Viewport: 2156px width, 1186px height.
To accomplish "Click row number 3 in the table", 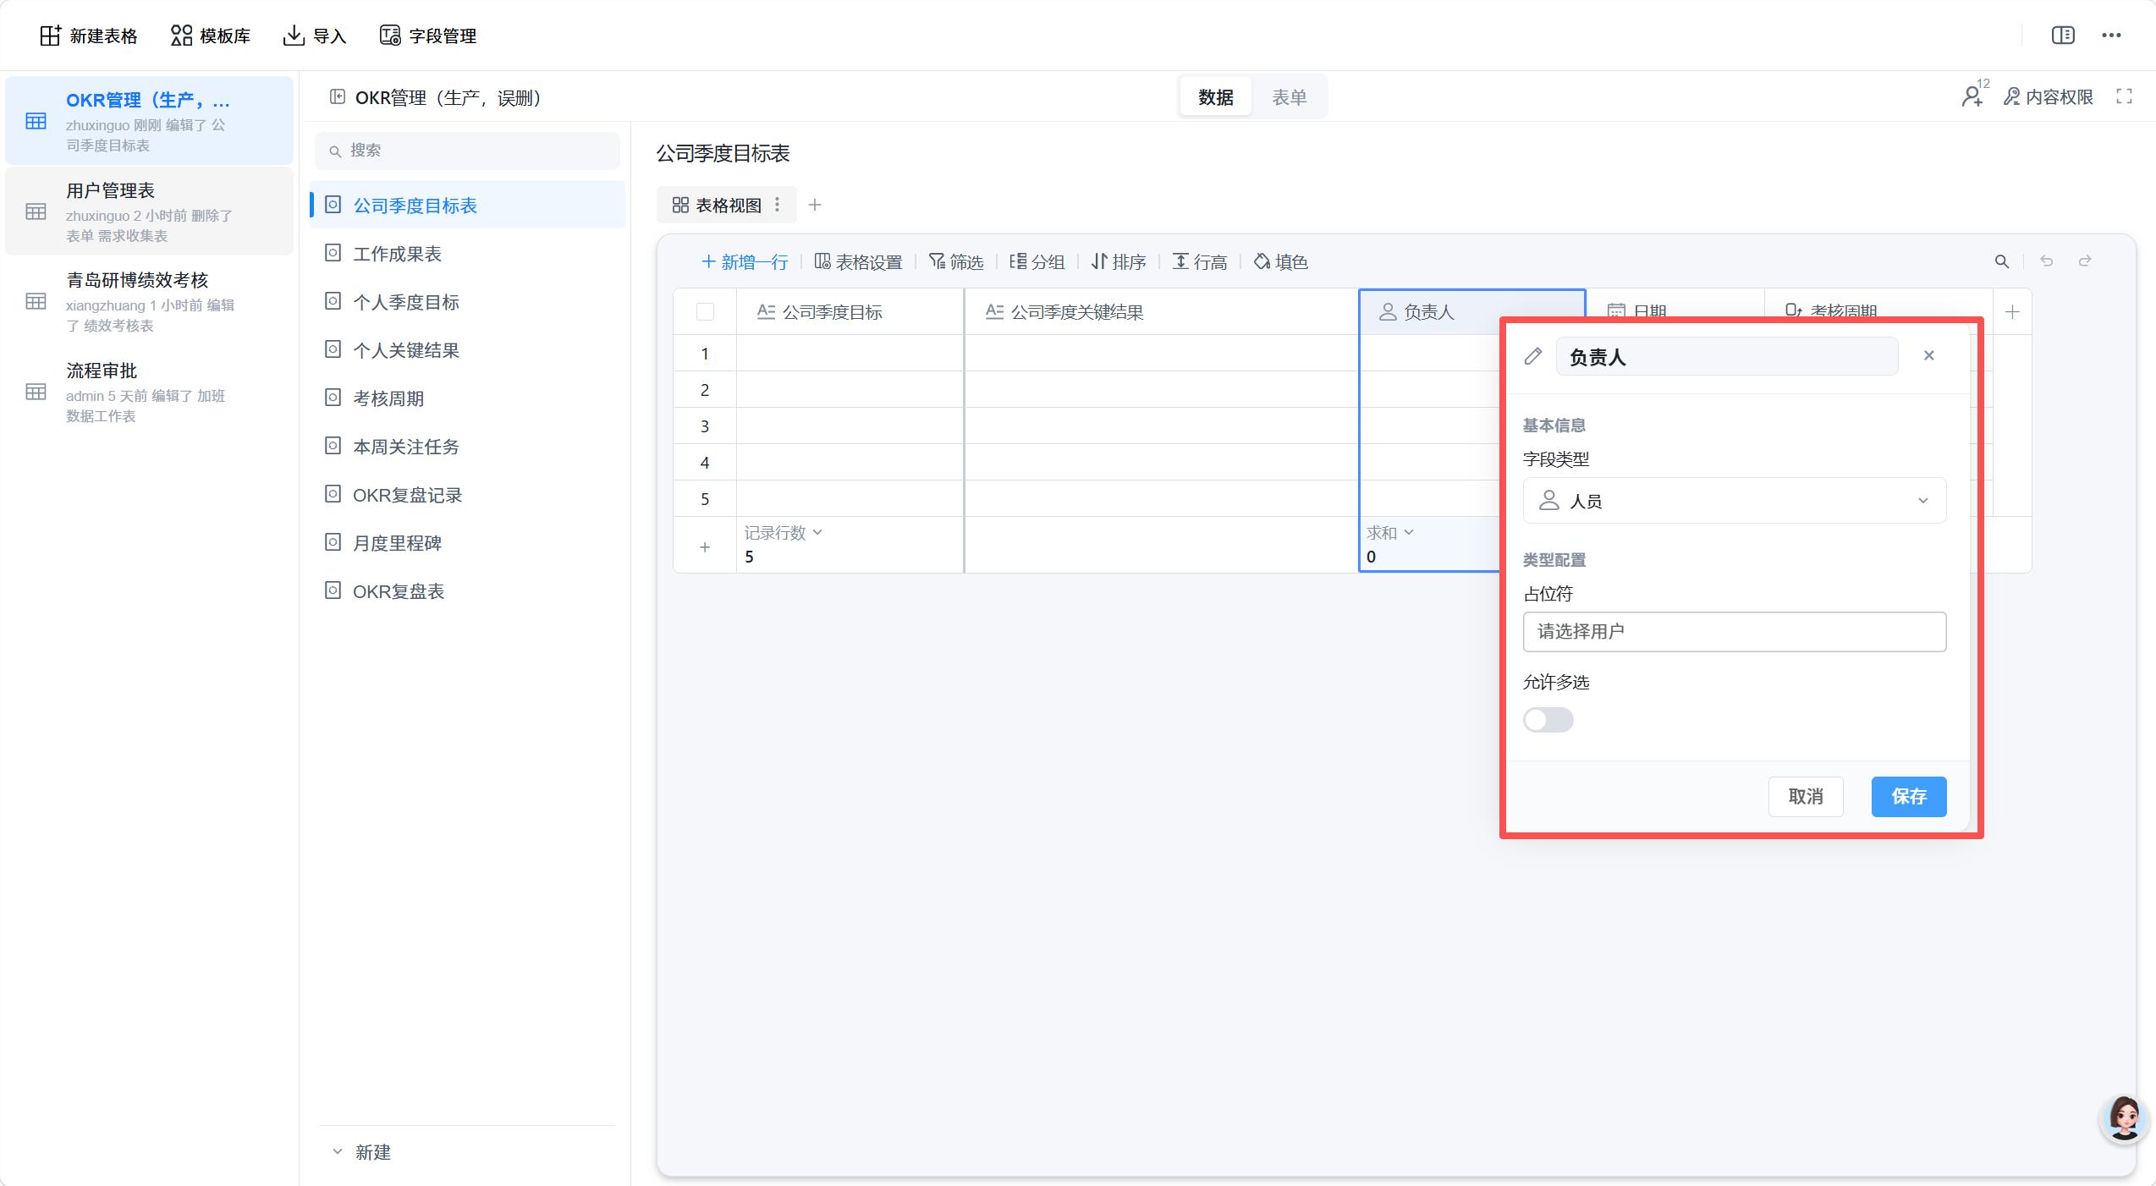I will coord(705,426).
